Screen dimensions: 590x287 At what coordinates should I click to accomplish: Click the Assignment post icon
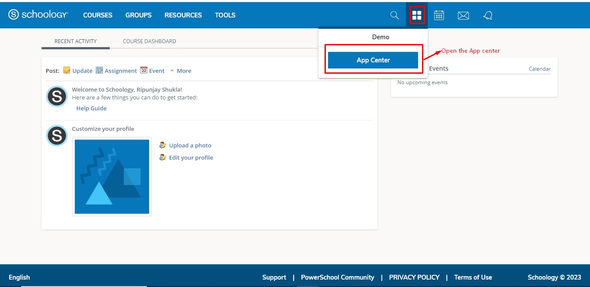tap(99, 70)
